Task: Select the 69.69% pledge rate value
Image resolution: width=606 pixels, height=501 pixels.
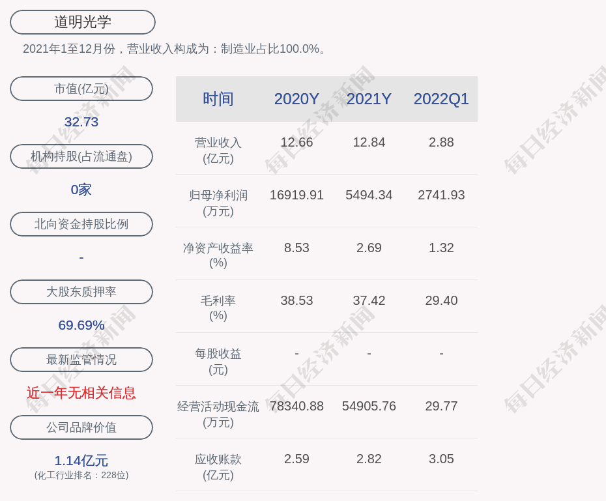Action: click(x=81, y=325)
